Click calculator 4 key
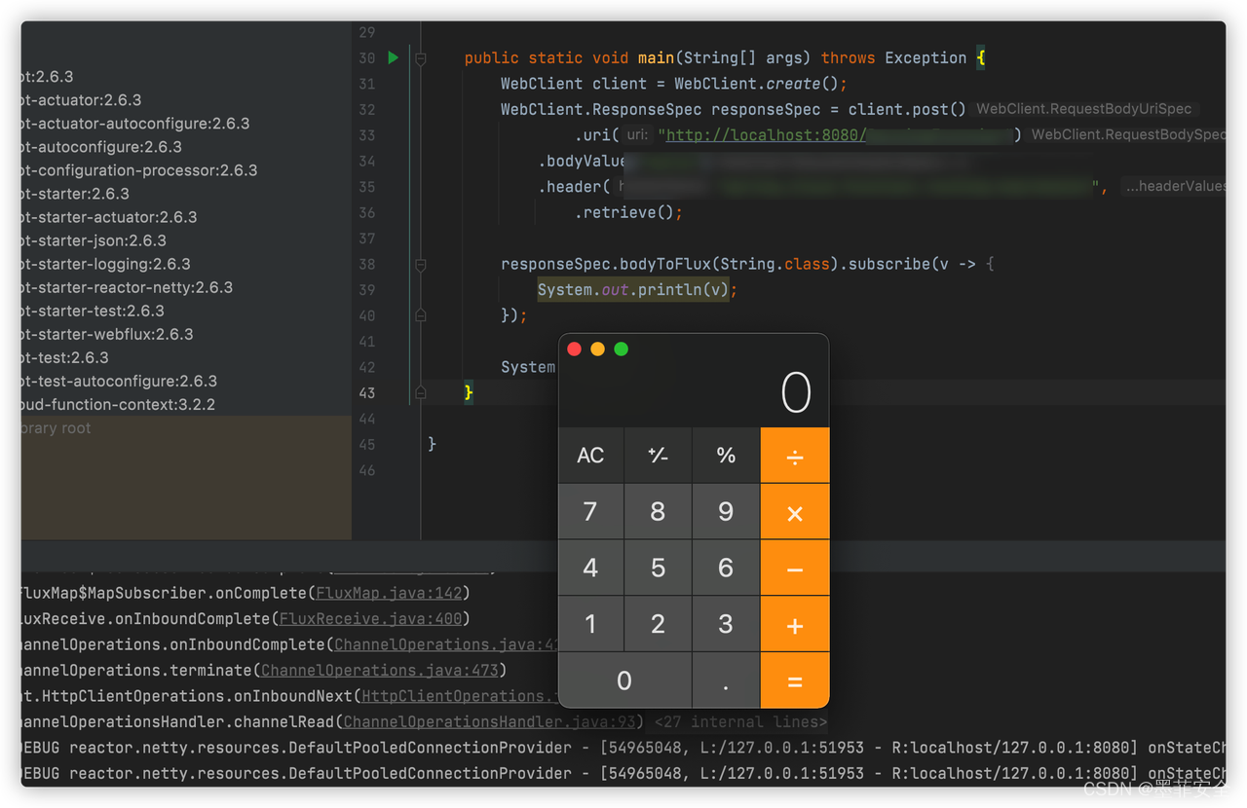The image size is (1247, 808). click(590, 568)
